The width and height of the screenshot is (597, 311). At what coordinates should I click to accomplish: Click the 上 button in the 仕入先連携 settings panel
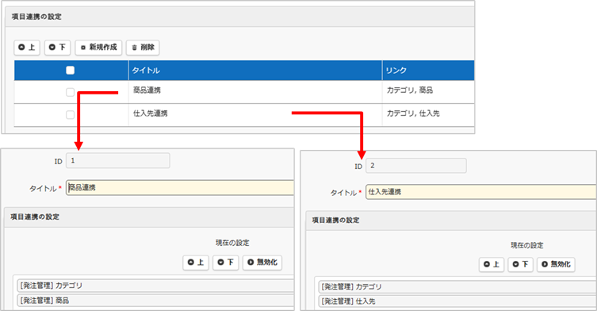tap(492, 264)
